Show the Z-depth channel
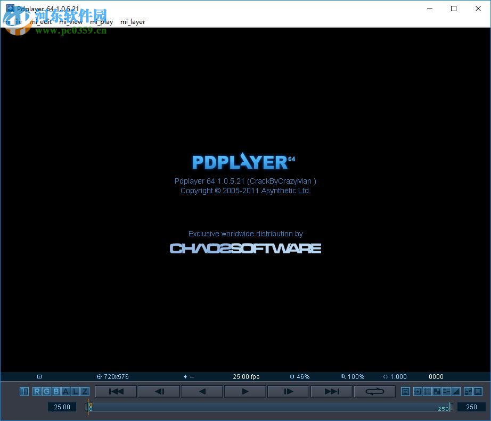 tap(85, 391)
